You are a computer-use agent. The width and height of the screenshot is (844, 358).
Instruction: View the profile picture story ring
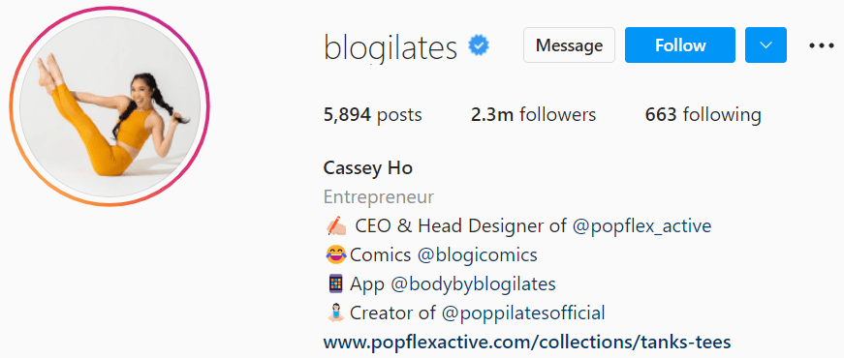tap(109, 105)
